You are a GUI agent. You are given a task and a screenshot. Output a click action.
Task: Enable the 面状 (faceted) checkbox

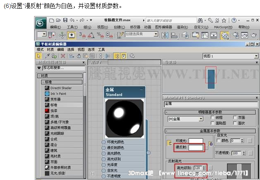pyautogui.click(x=235, y=123)
